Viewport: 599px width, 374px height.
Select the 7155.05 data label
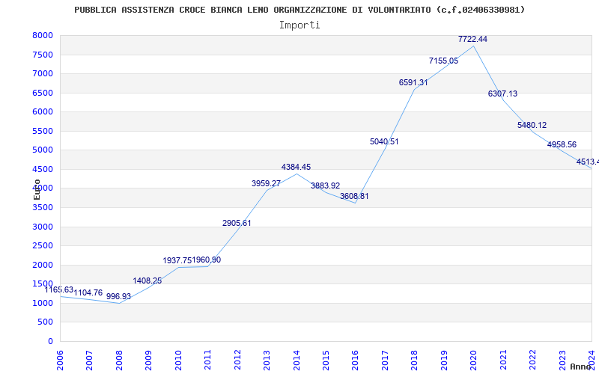point(443,61)
